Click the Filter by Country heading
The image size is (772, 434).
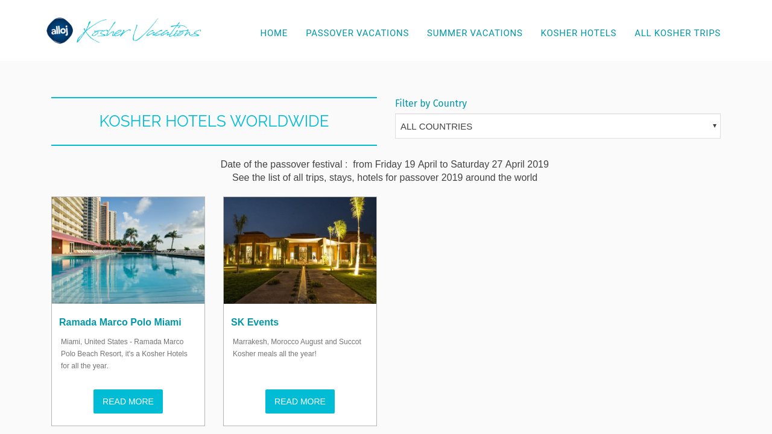(x=431, y=103)
